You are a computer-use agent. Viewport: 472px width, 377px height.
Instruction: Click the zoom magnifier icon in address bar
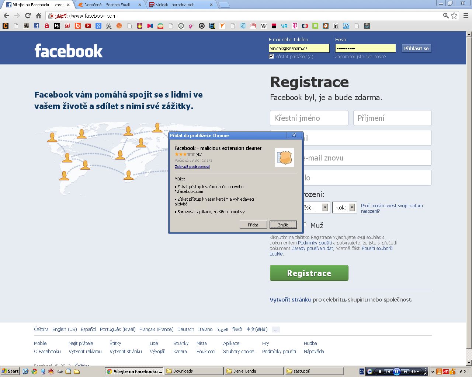[x=446, y=15]
